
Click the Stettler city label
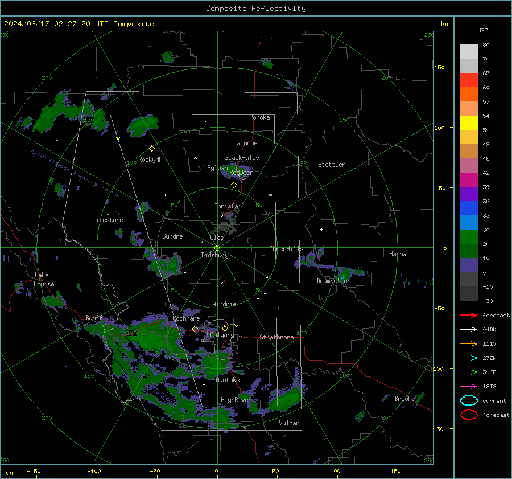coord(332,165)
